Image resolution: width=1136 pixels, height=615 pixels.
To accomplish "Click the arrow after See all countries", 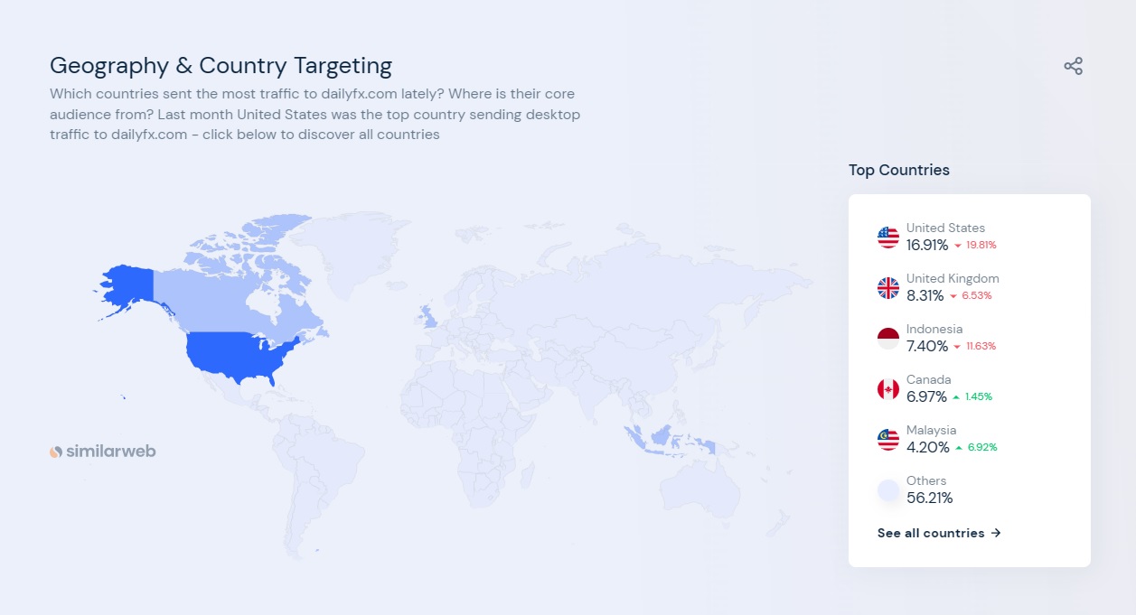I will [994, 533].
